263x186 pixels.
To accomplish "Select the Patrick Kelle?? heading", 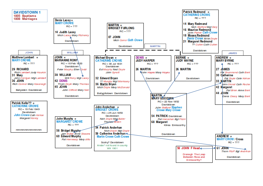I will tap(24, 103).
